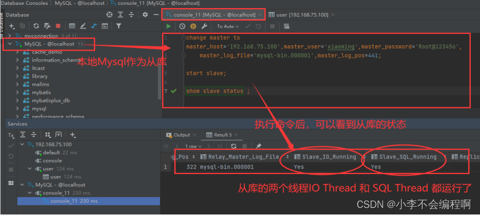Click the Tx transaction icon in Services panel
This screenshot has height=215, width=480.
11,135
